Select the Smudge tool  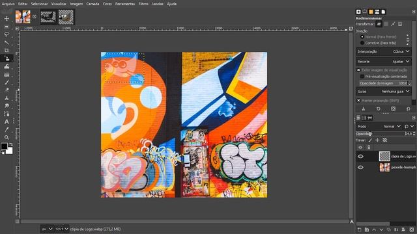point(7,106)
